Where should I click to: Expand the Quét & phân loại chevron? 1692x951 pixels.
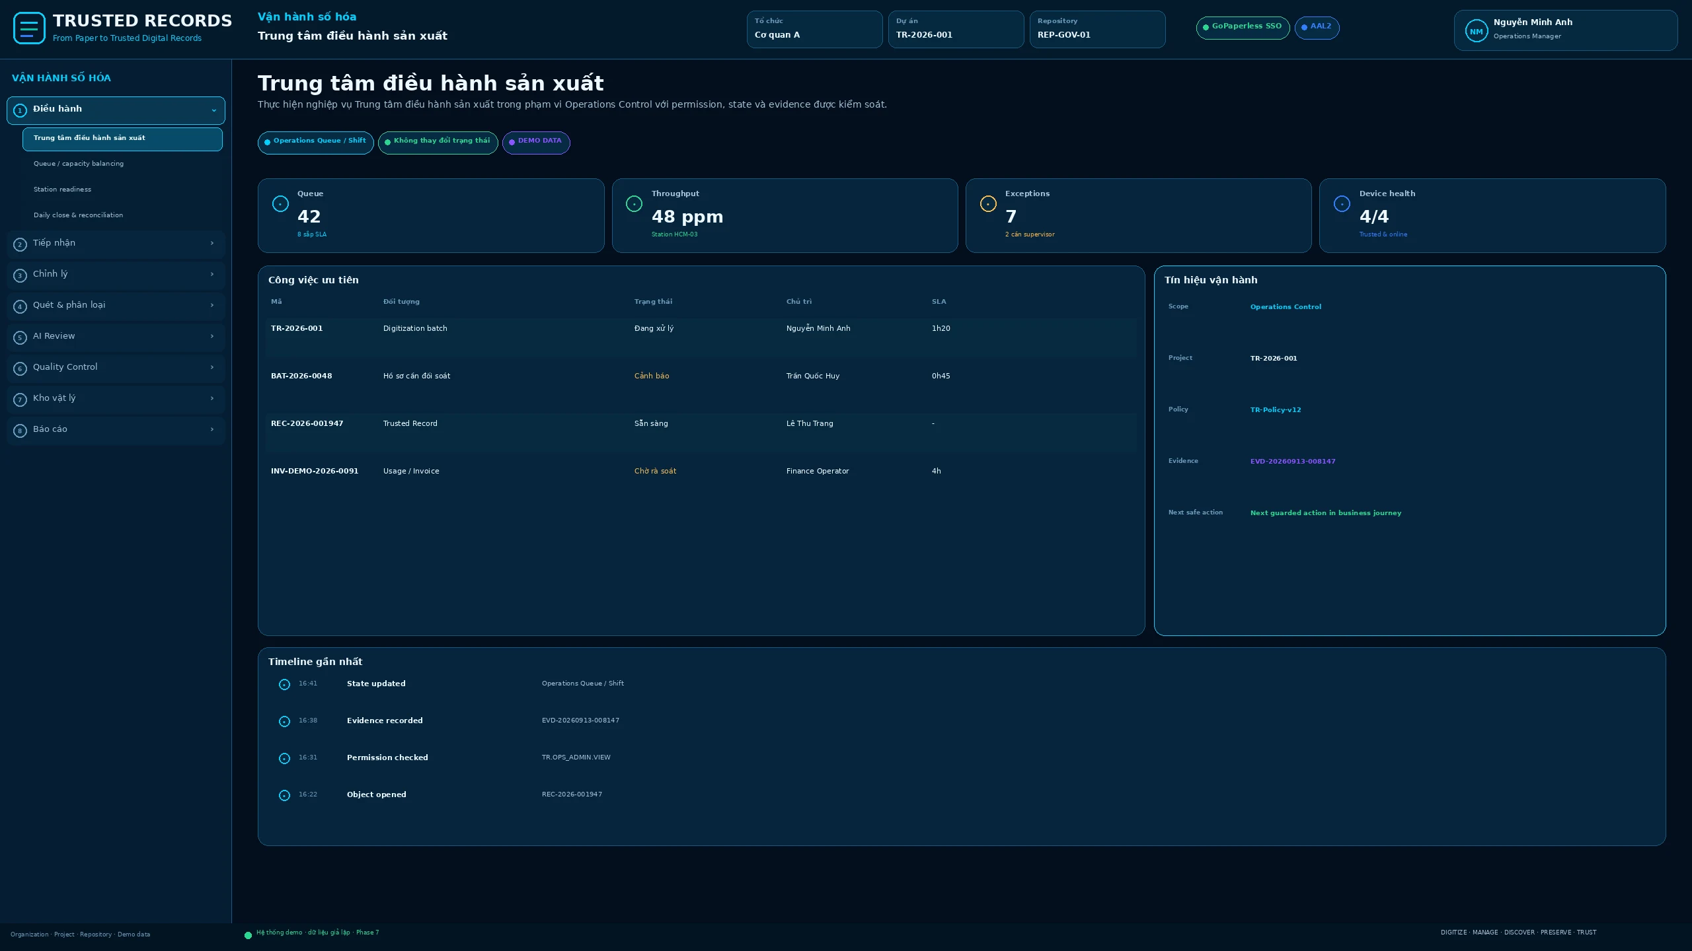[212, 305]
